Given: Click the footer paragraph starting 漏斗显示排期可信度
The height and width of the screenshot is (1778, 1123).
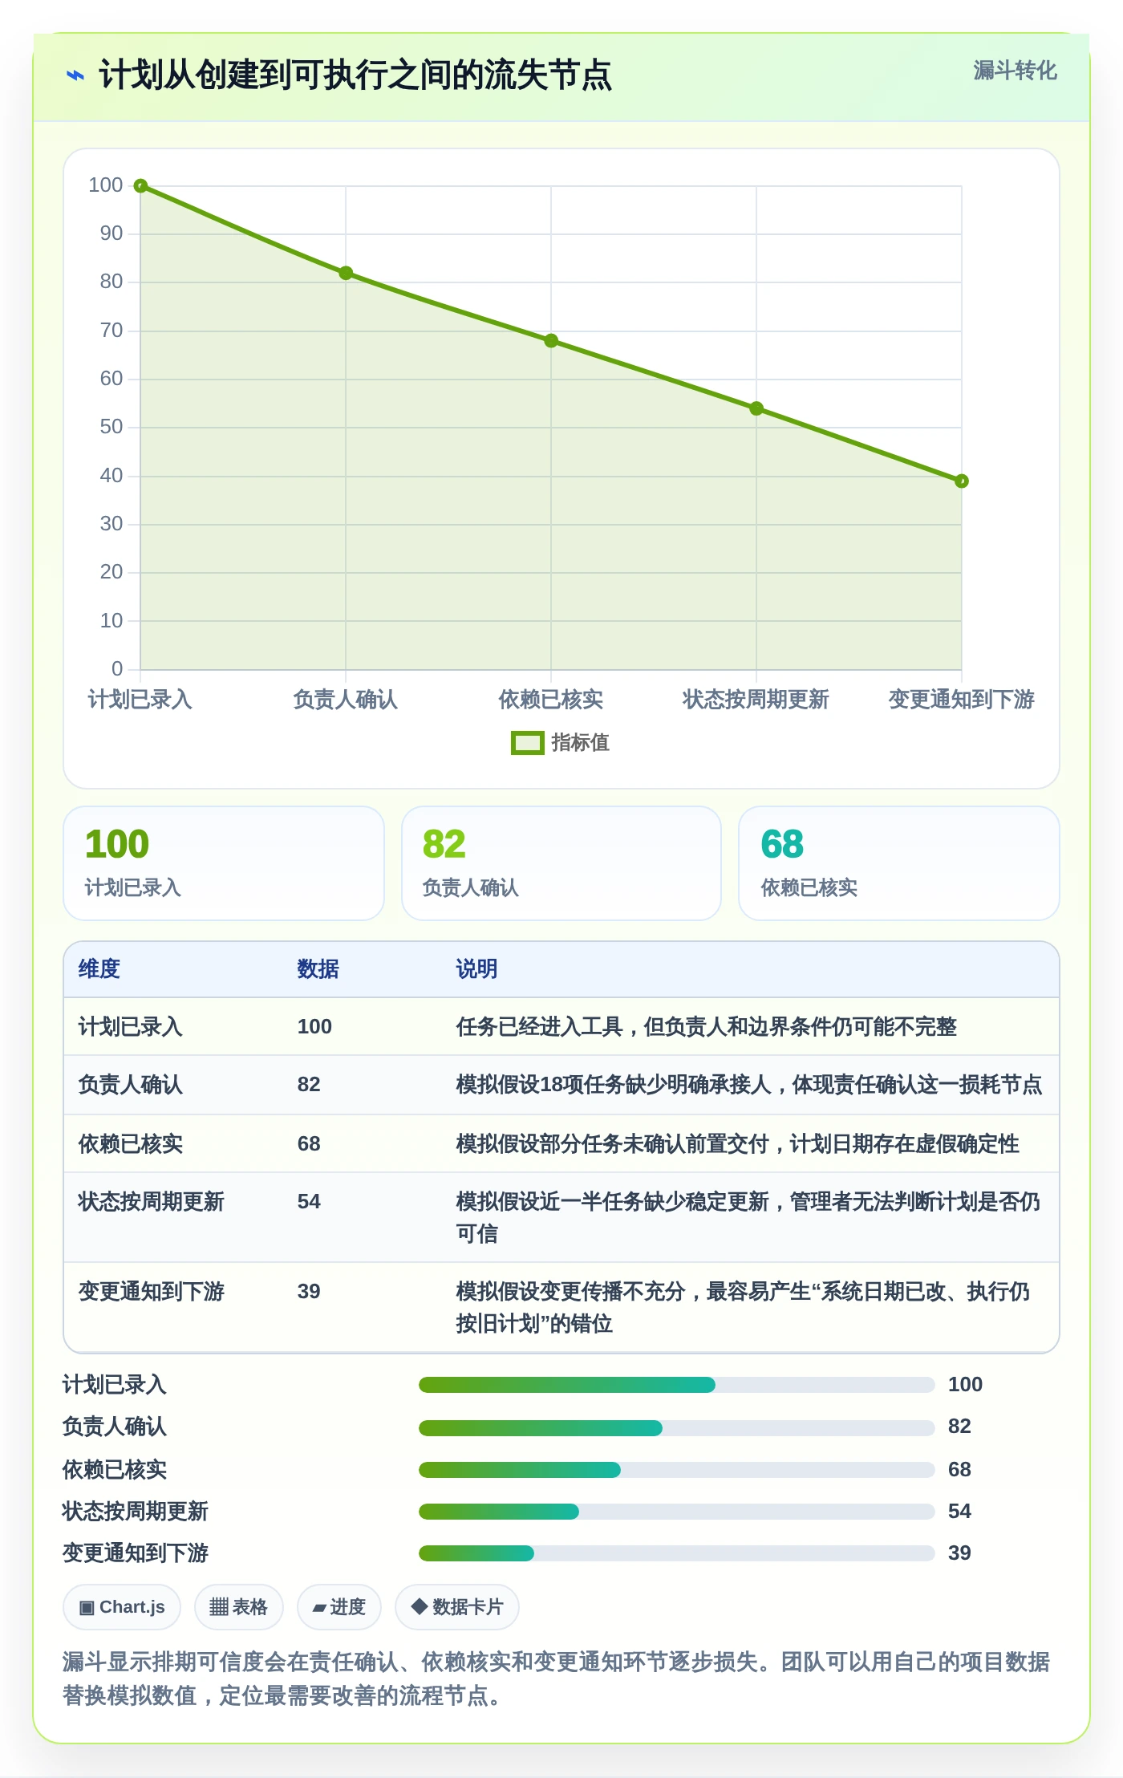Looking at the screenshot, I should 556,1679.
